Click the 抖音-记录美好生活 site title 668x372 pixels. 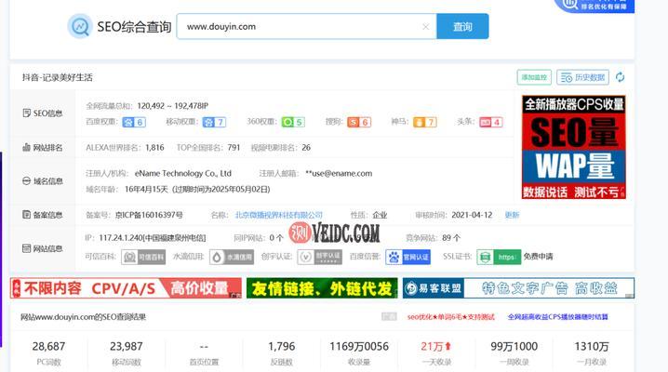58,77
